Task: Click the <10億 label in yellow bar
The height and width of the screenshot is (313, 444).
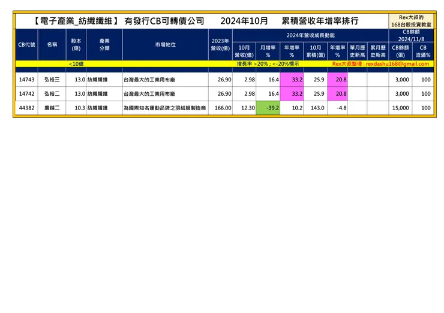Action: coord(76,64)
